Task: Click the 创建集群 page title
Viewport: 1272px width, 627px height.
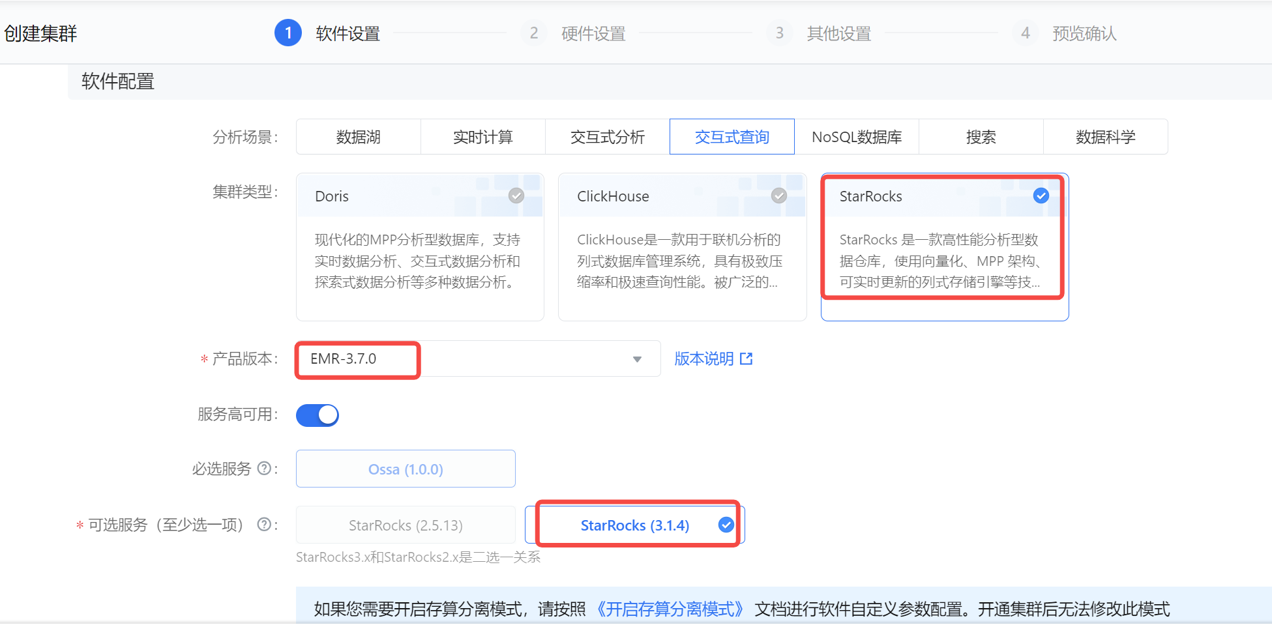Action: coord(40,33)
